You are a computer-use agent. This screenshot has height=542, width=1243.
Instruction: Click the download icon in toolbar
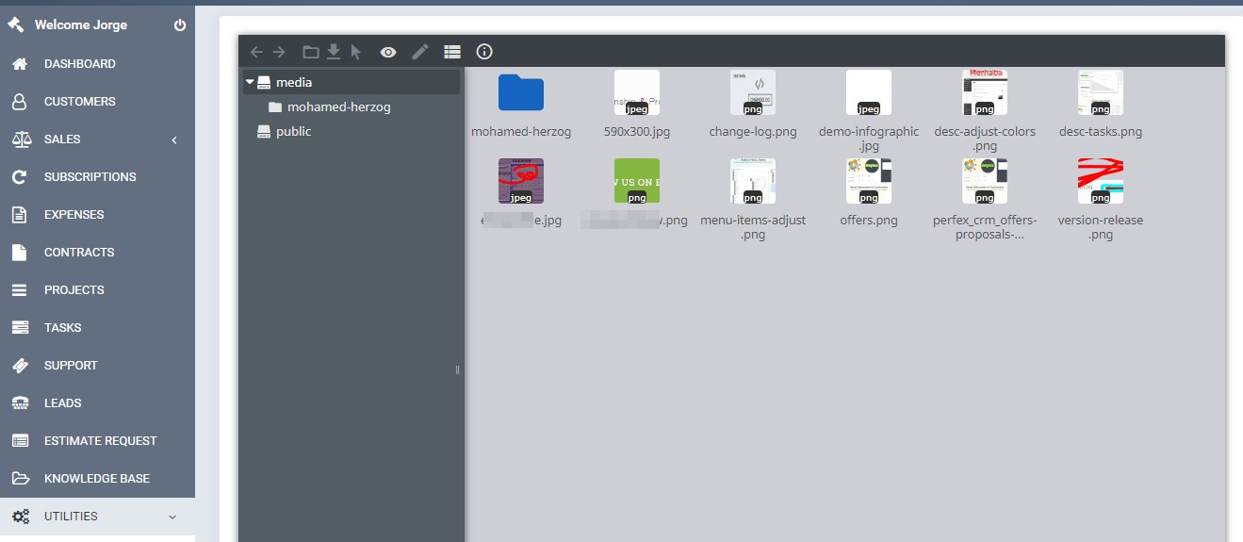point(334,52)
